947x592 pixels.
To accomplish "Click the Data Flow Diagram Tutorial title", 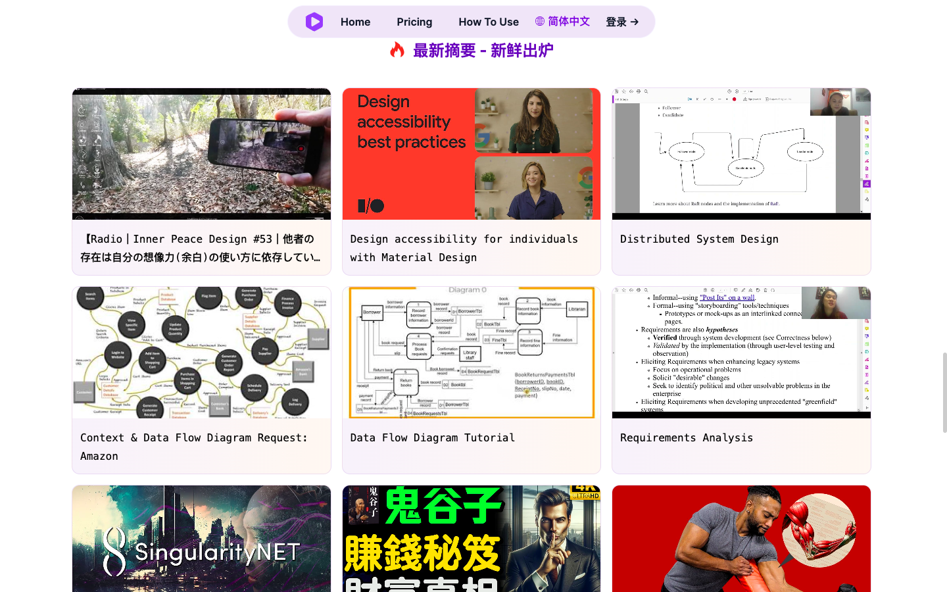I will [433, 438].
